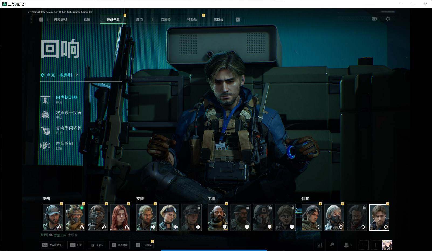This screenshot has height=251, width=432.
Task: Open the 自定义 customize button
Action: 97,245
